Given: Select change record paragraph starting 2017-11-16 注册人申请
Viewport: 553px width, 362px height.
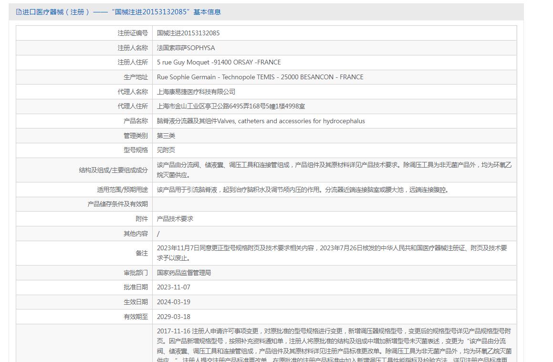Looking at the screenshot, I should tap(334, 345).
